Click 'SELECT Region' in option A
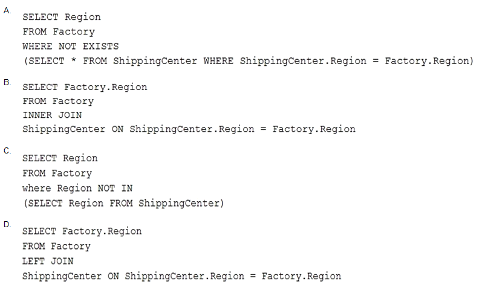The image size is (491, 287). (62, 17)
